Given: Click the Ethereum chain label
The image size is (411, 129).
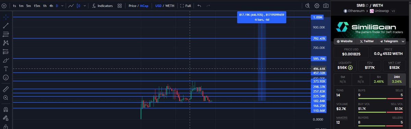Looking at the screenshot, I should tap(356, 11).
